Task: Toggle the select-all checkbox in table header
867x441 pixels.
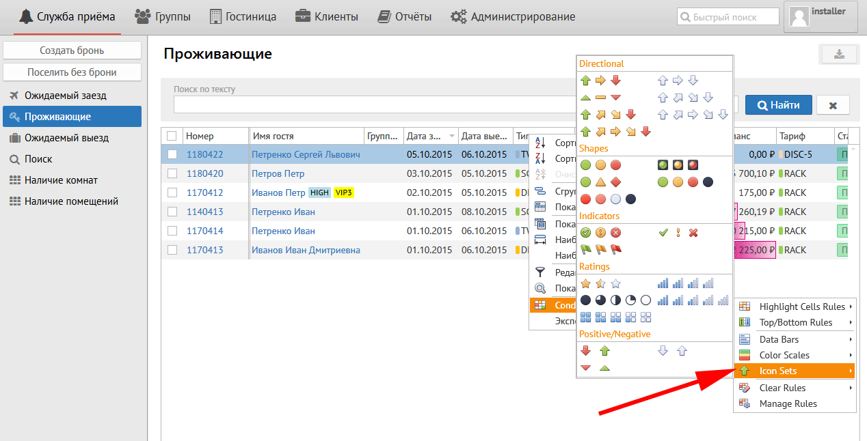Action: pos(172,136)
